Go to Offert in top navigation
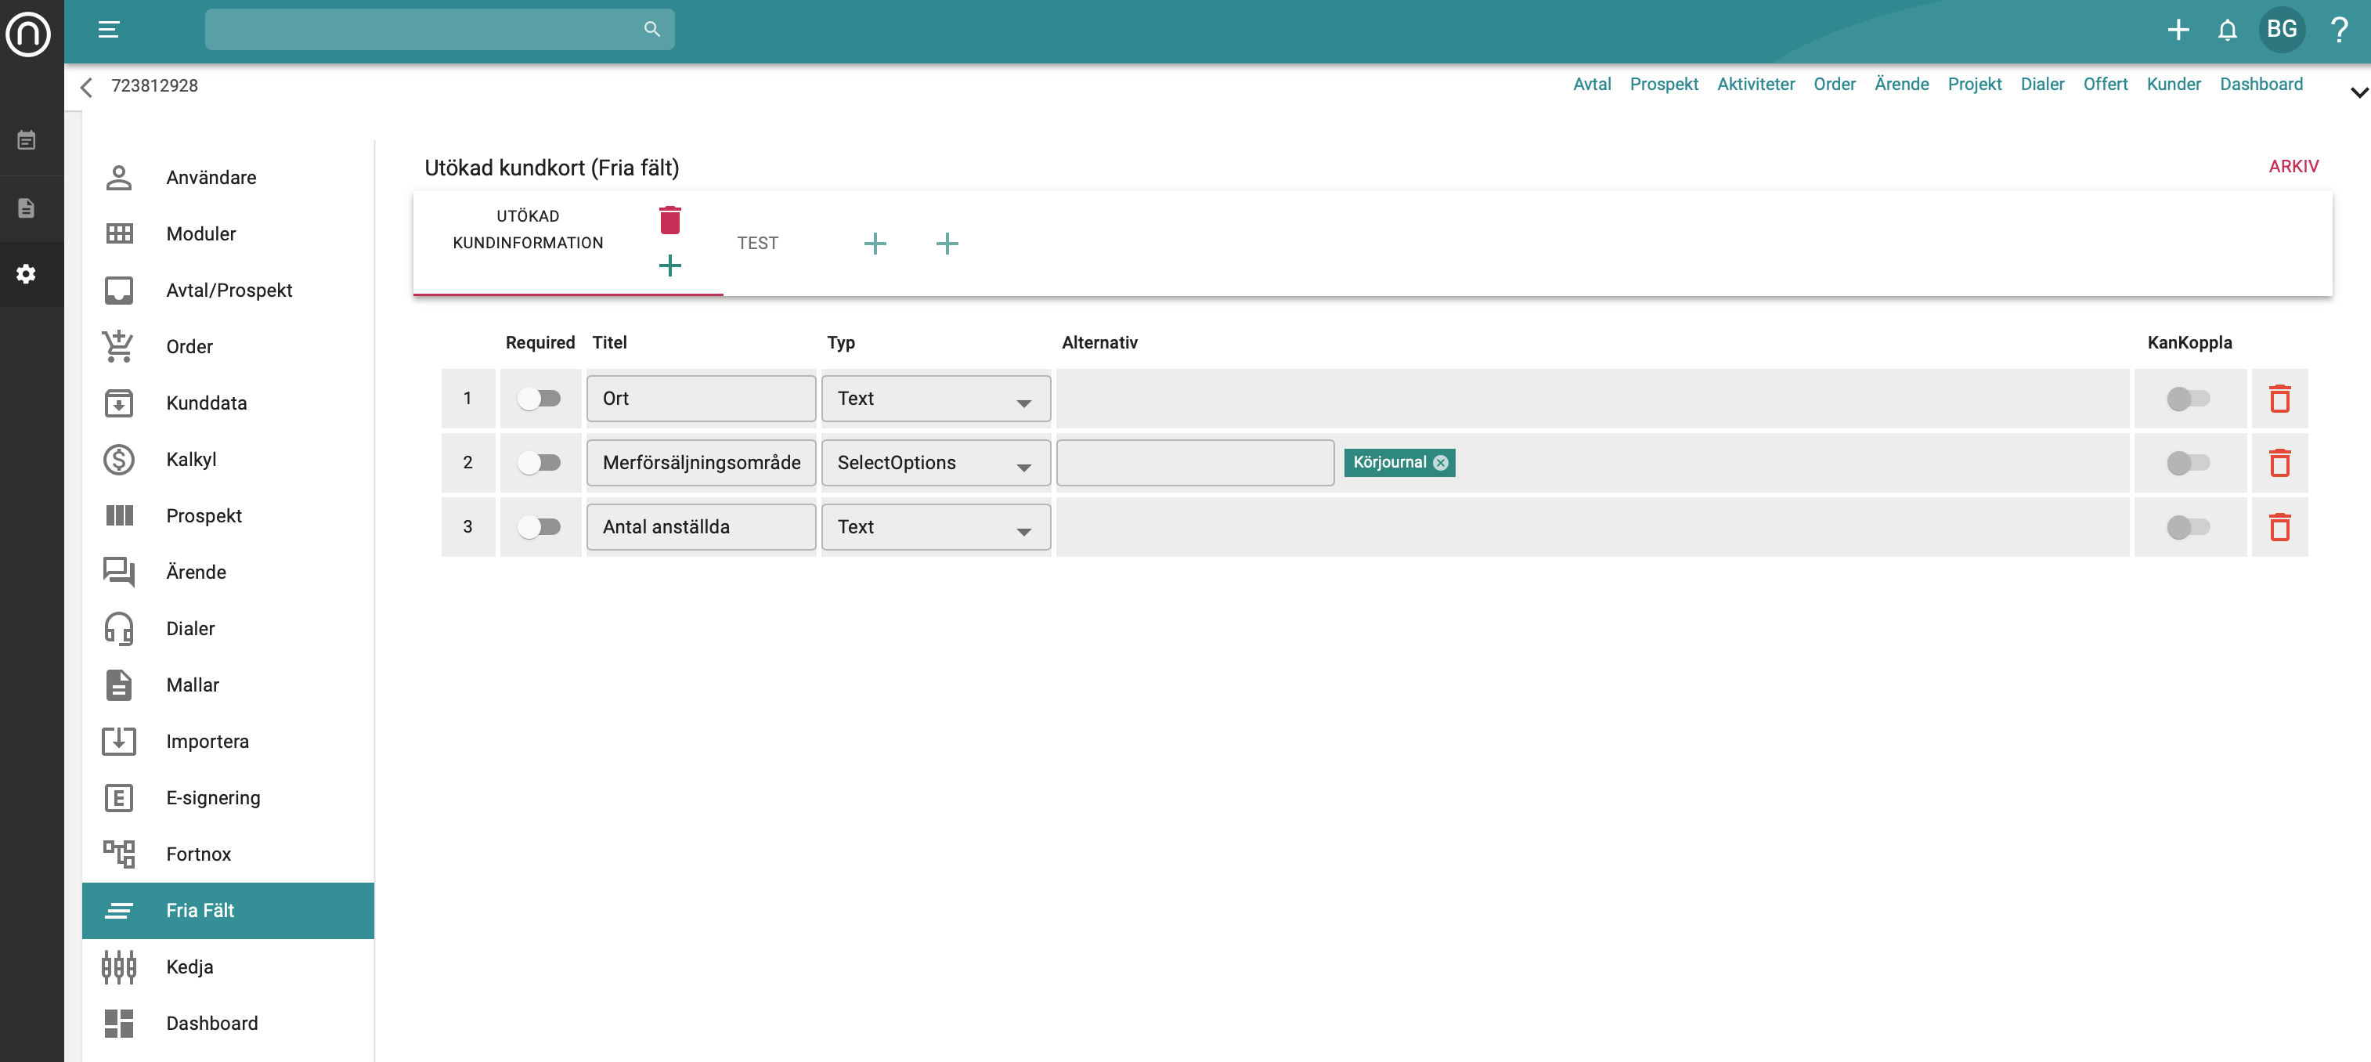The width and height of the screenshot is (2371, 1062). tap(2105, 84)
